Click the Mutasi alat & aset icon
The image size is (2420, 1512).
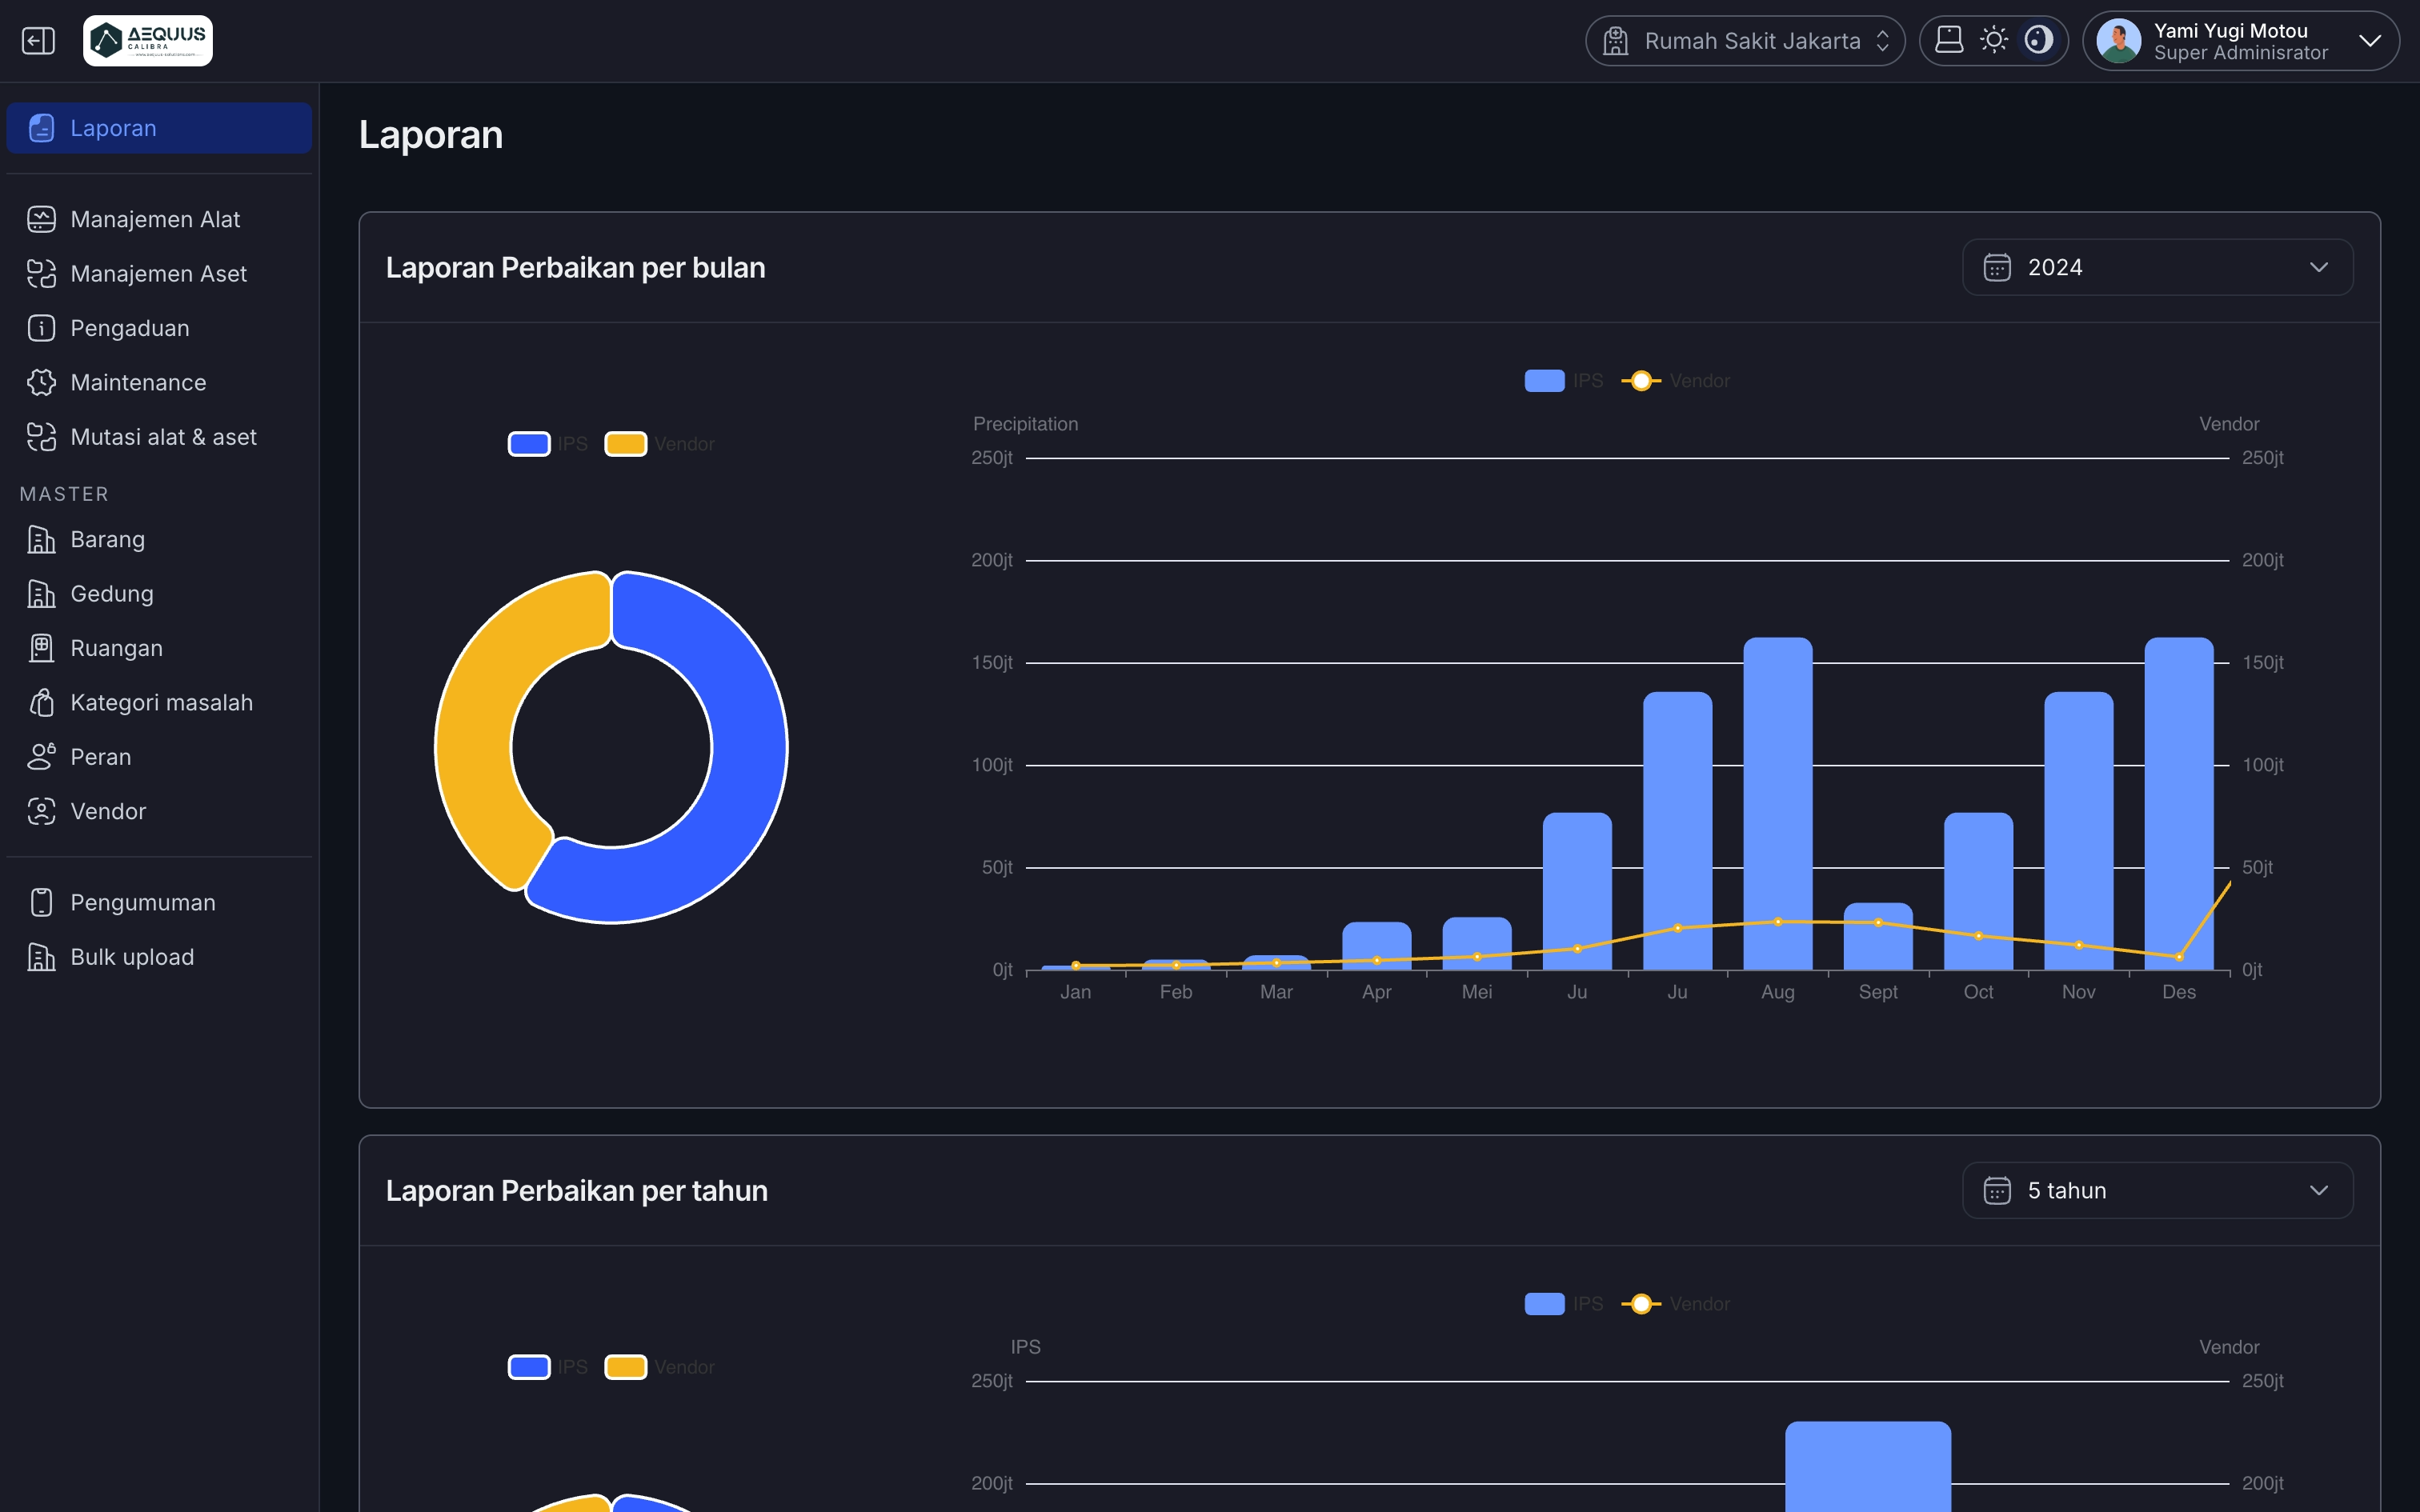point(41,437)
